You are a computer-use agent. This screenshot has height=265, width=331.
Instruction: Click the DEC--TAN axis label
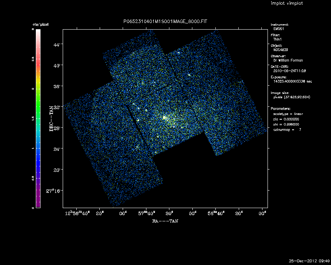pyautogui.click(x=51, y=119)
